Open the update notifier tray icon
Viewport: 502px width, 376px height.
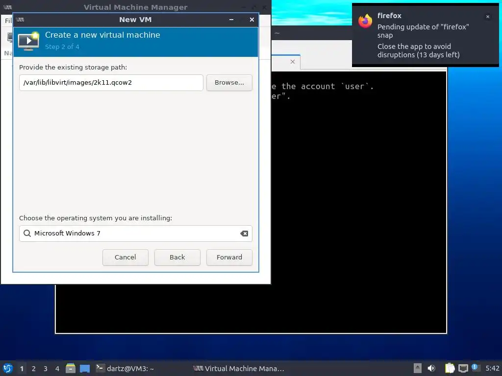click(475, 368)
